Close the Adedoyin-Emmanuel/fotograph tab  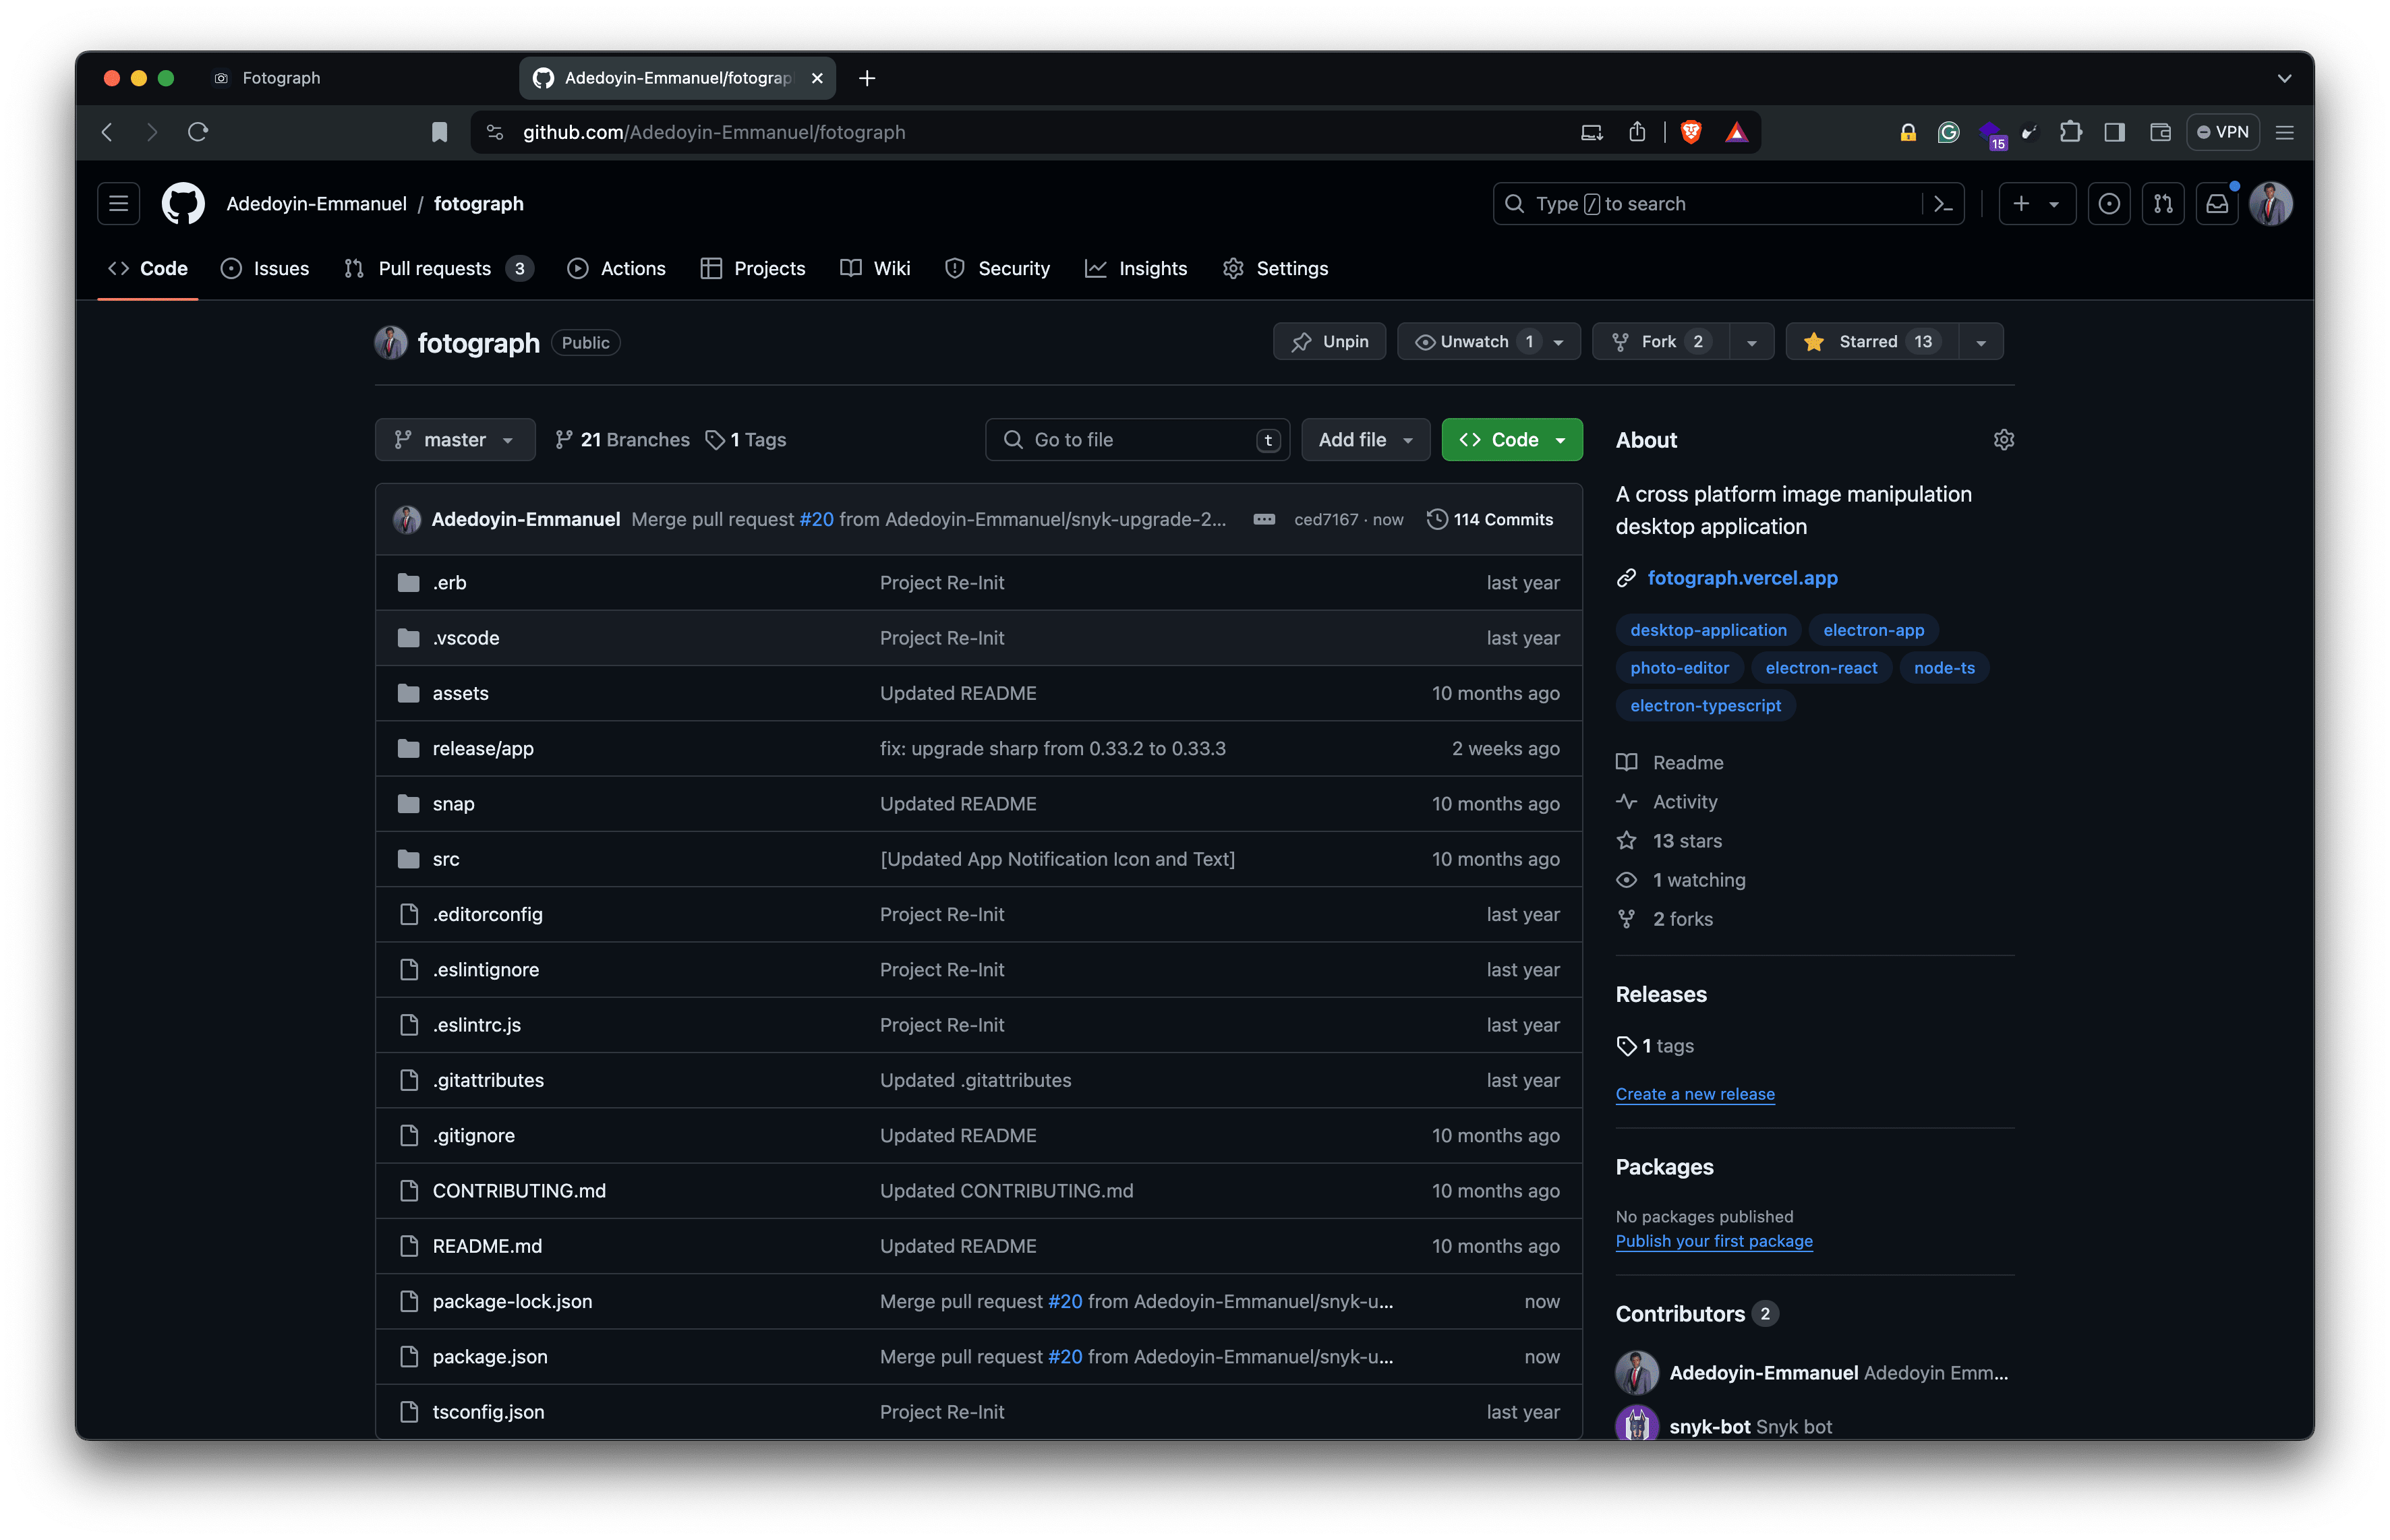coord(817,78)
